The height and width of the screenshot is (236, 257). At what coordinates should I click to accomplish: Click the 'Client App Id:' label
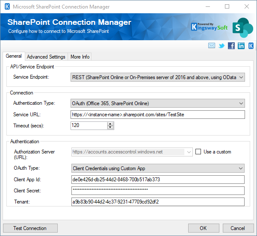pos(27,180)
